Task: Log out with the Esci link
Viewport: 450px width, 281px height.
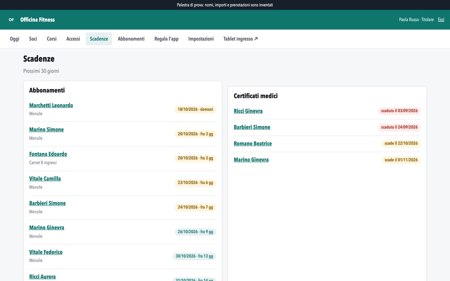Action: coord(441,20)
